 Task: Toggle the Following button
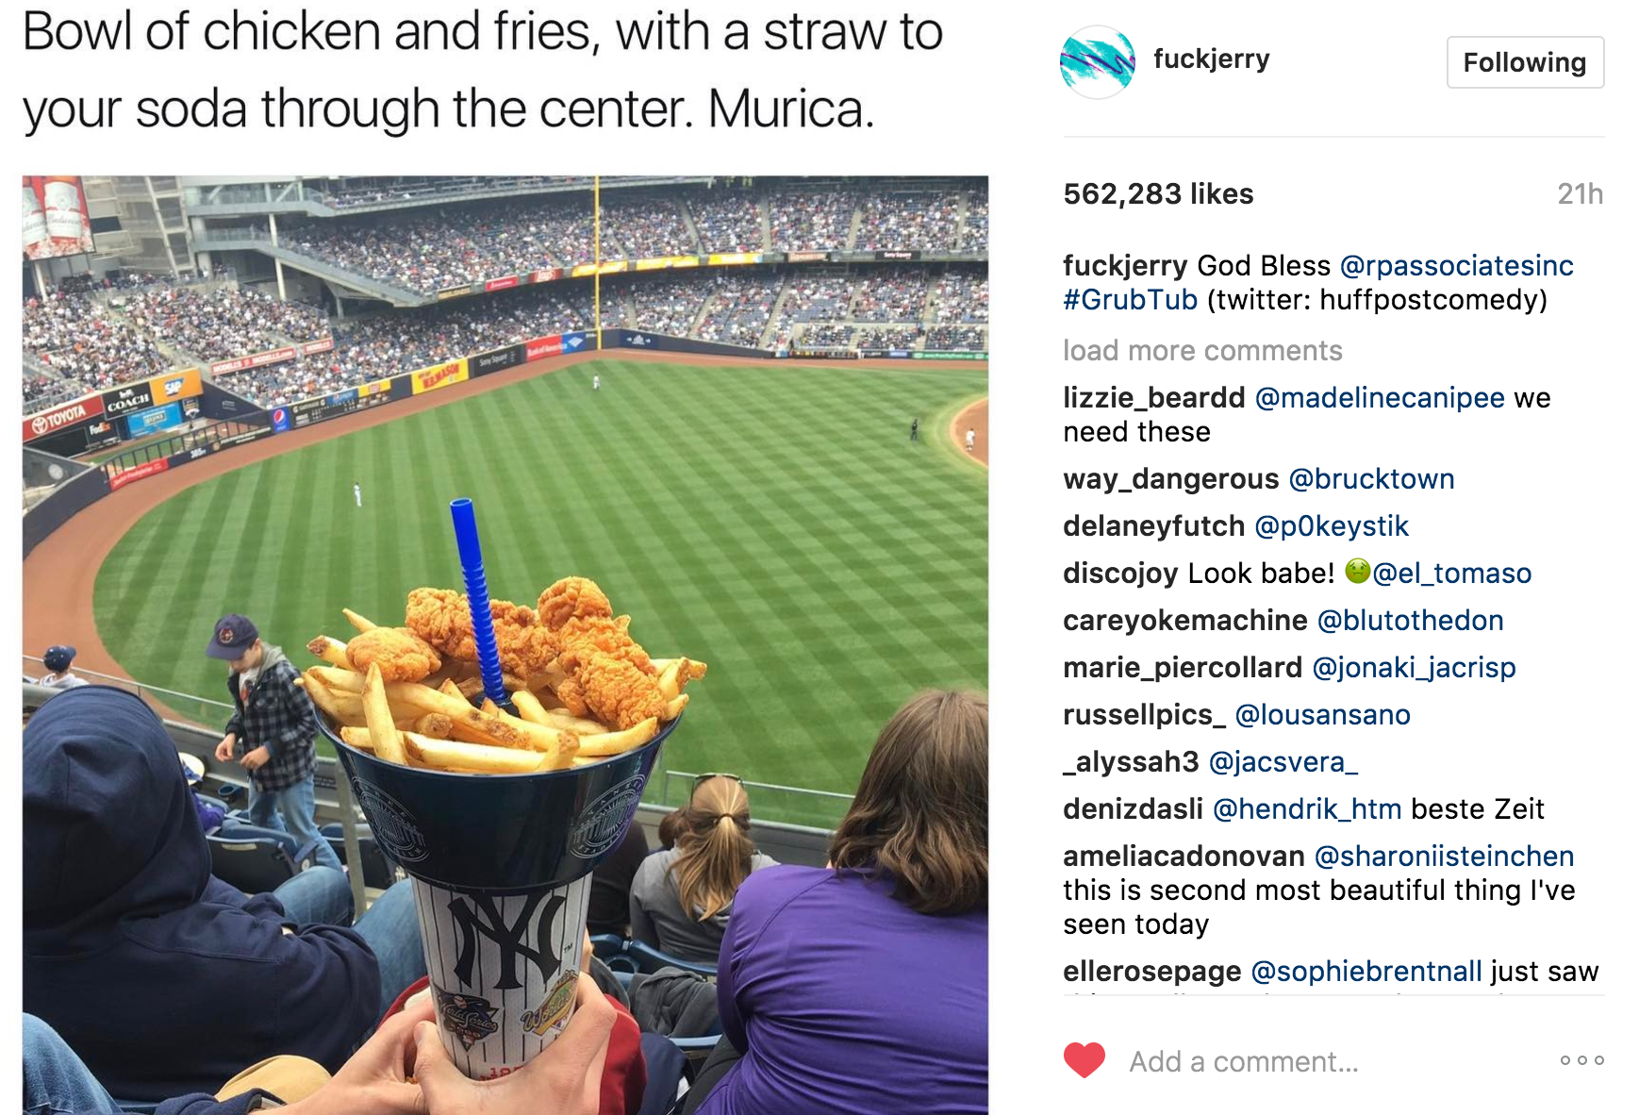point(1524,62)
